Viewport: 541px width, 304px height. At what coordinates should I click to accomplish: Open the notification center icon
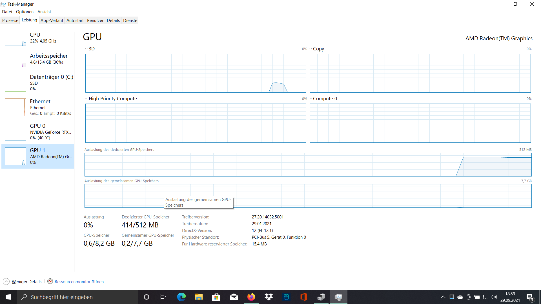530,297
